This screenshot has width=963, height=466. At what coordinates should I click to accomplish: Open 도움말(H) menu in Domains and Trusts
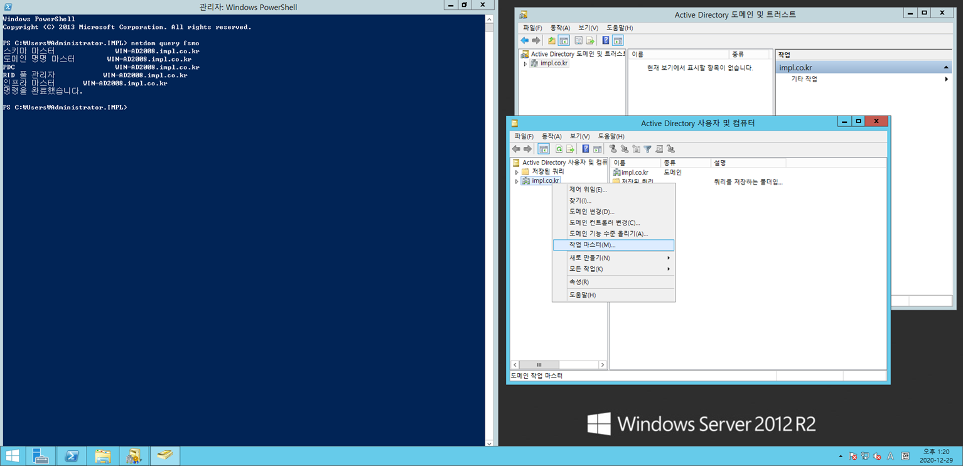620,28
